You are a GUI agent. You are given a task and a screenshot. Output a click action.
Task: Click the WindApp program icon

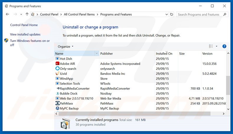click(57, 78)
